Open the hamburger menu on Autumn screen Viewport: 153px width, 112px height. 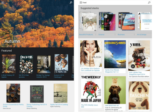[3, 2]
